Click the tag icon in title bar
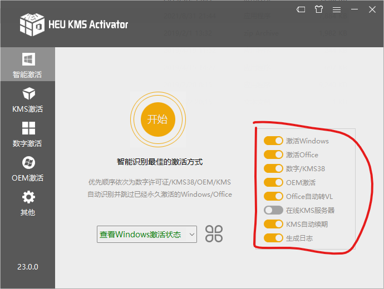Viewport: 384px width, 289px height. (301, 9)
